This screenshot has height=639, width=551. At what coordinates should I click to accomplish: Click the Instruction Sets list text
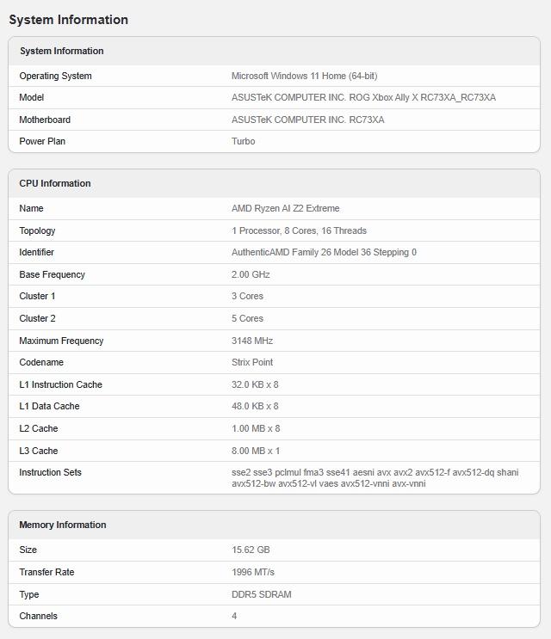375,477
